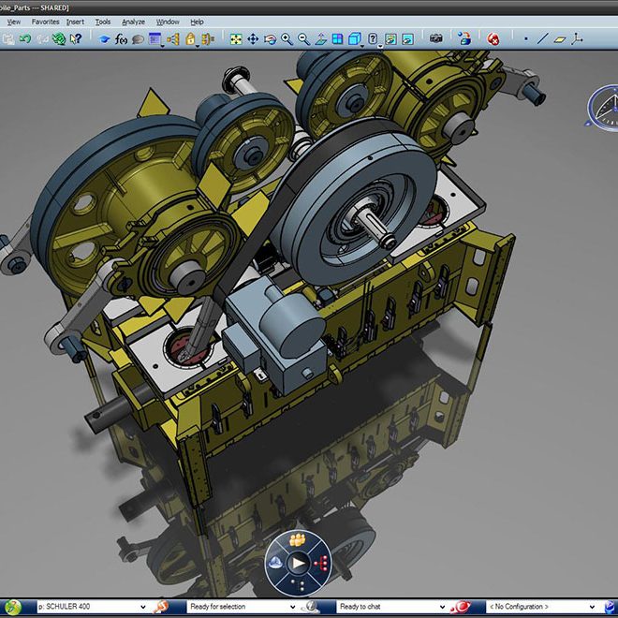The image size is (618, 618).
Task: Open the Tools menu
Action: point(102,21)
